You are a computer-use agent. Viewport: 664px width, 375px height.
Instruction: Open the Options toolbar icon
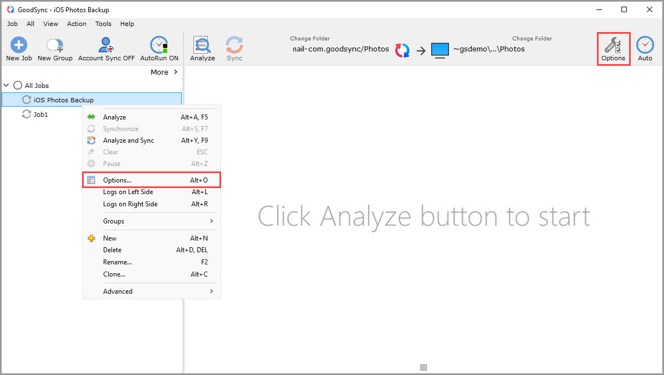click(x=613, y=48)
